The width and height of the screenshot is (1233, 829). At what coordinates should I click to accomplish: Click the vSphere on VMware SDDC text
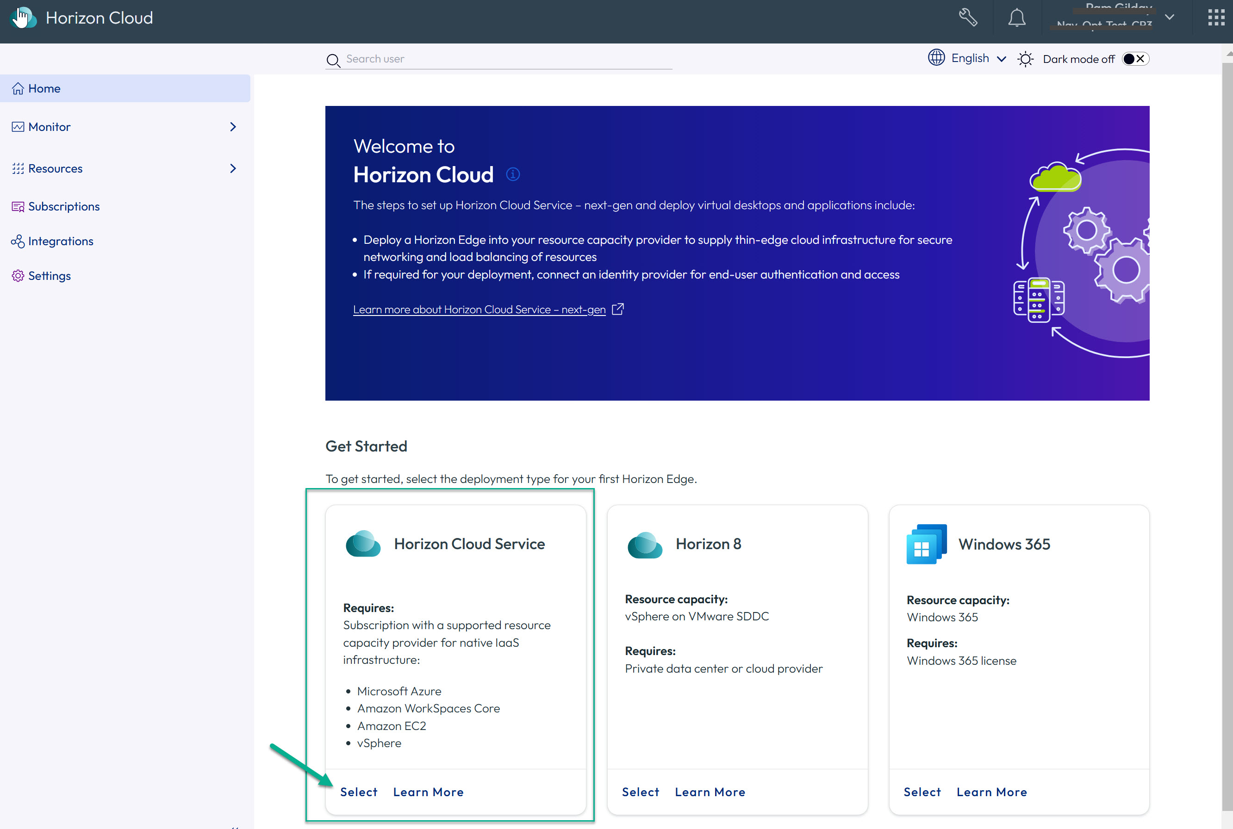click(697, 617)
